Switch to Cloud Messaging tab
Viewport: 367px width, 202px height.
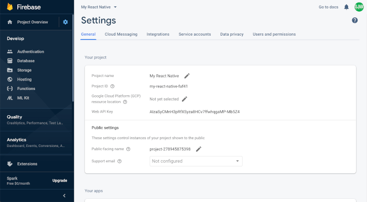click(x=121, y=34)
